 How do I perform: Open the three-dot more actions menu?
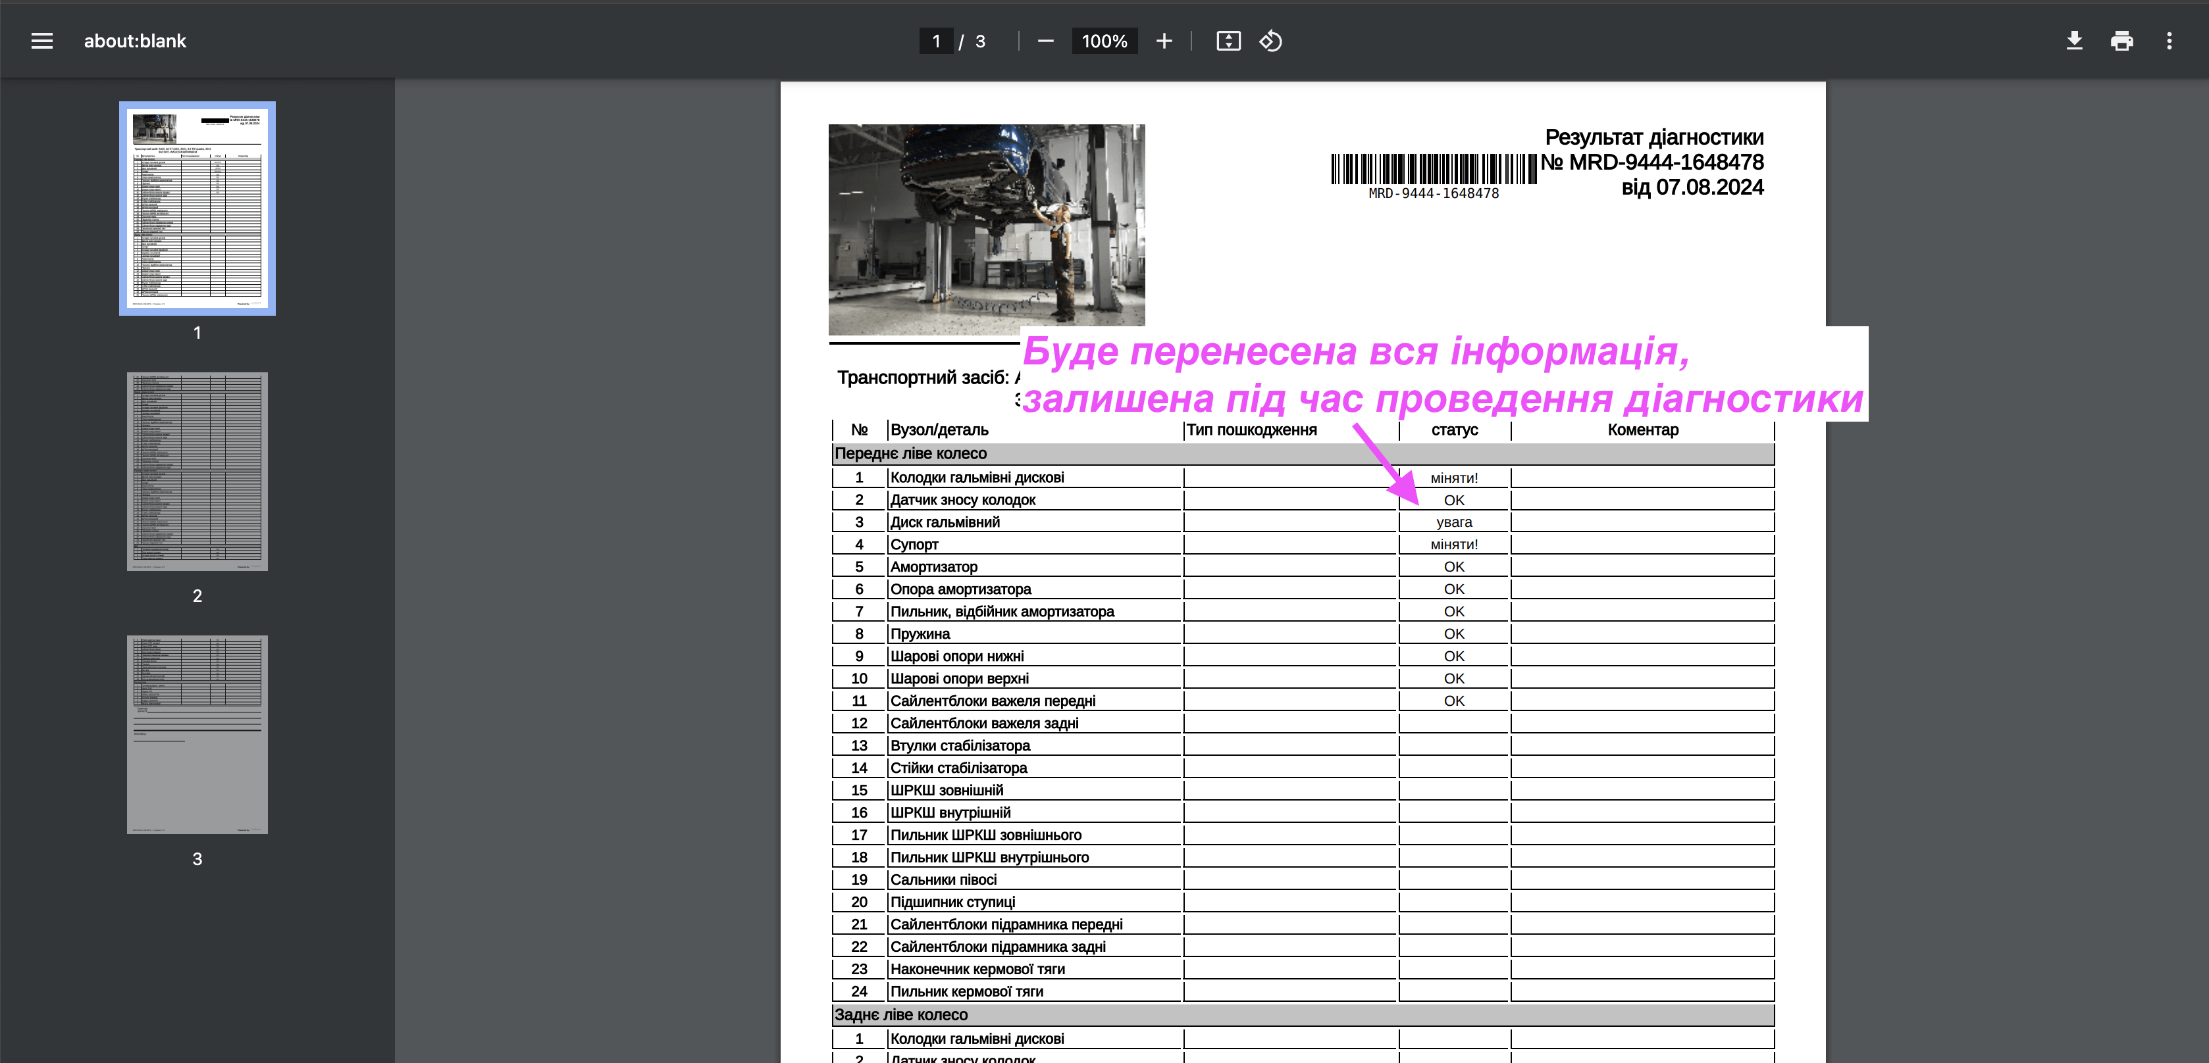click(x=2169, y=41)
